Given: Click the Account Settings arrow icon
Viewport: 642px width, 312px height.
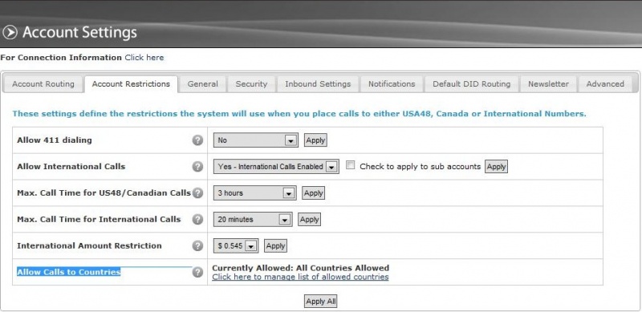Looking at the screenshot, I should click(x=10, y=32).
